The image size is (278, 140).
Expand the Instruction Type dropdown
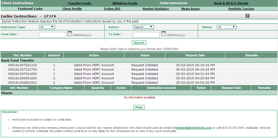point(47,27)
